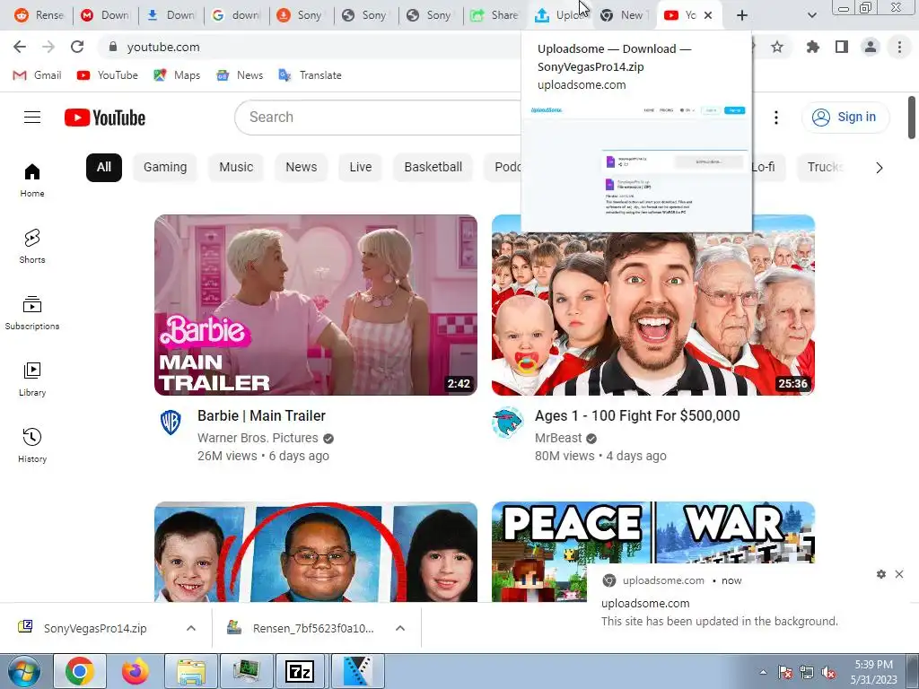The height and width of the screenshot is (689, 919).
Task: Go to Home in YouTube sidebar
Action: 32,179
